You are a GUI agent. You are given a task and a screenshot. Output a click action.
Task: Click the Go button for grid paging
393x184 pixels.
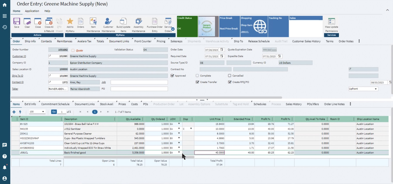(54, 112)
